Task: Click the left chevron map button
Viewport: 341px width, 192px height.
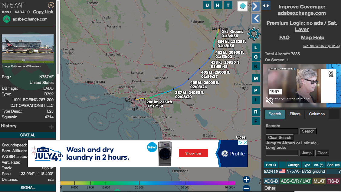Action: 256,18
